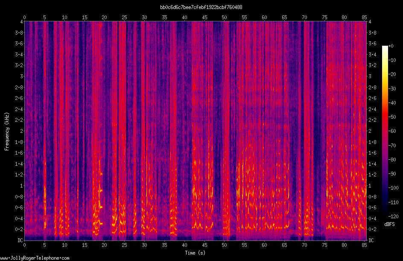
Task: Click the "45" tick on the top time axis
Action: (x=204, y=18)
